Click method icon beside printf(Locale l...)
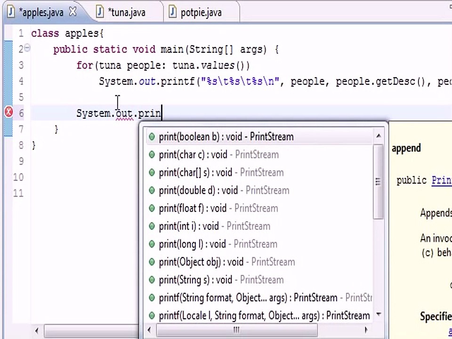 tap(152, 315)
